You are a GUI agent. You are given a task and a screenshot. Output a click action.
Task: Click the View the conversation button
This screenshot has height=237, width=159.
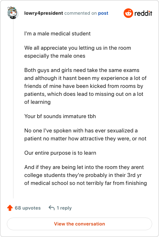click(x=79, y=224)
